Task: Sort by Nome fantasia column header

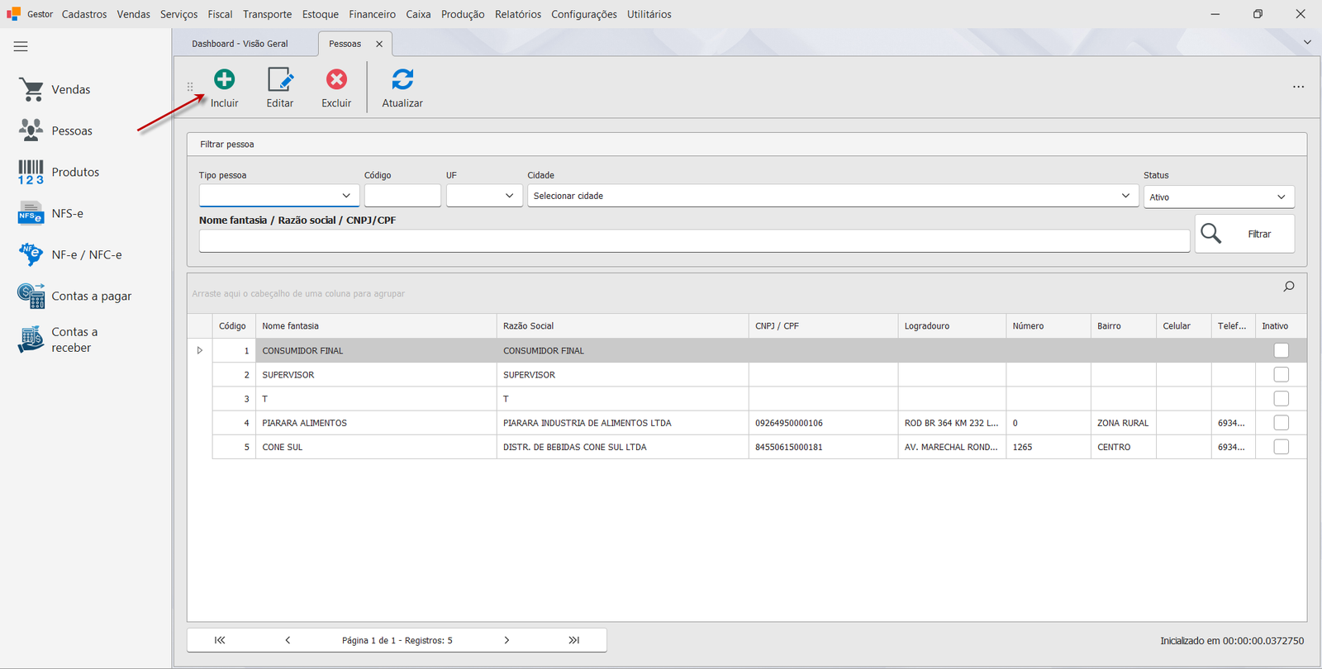Action: 376,326
